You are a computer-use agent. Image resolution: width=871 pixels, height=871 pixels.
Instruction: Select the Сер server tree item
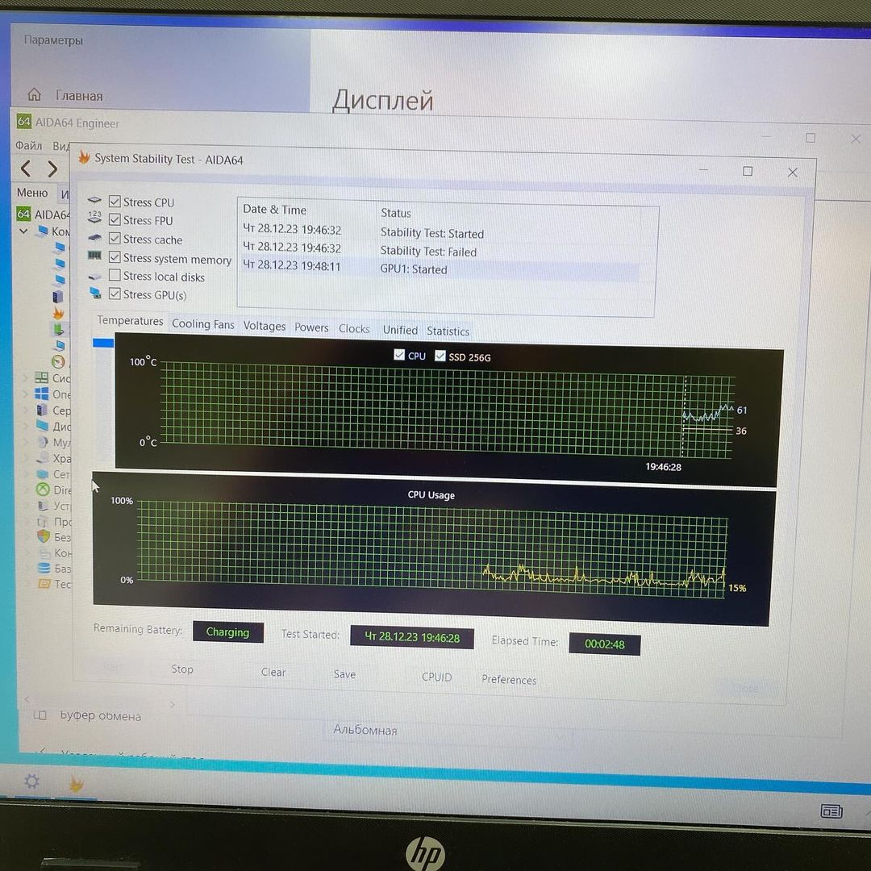click(x=53, y=410)
